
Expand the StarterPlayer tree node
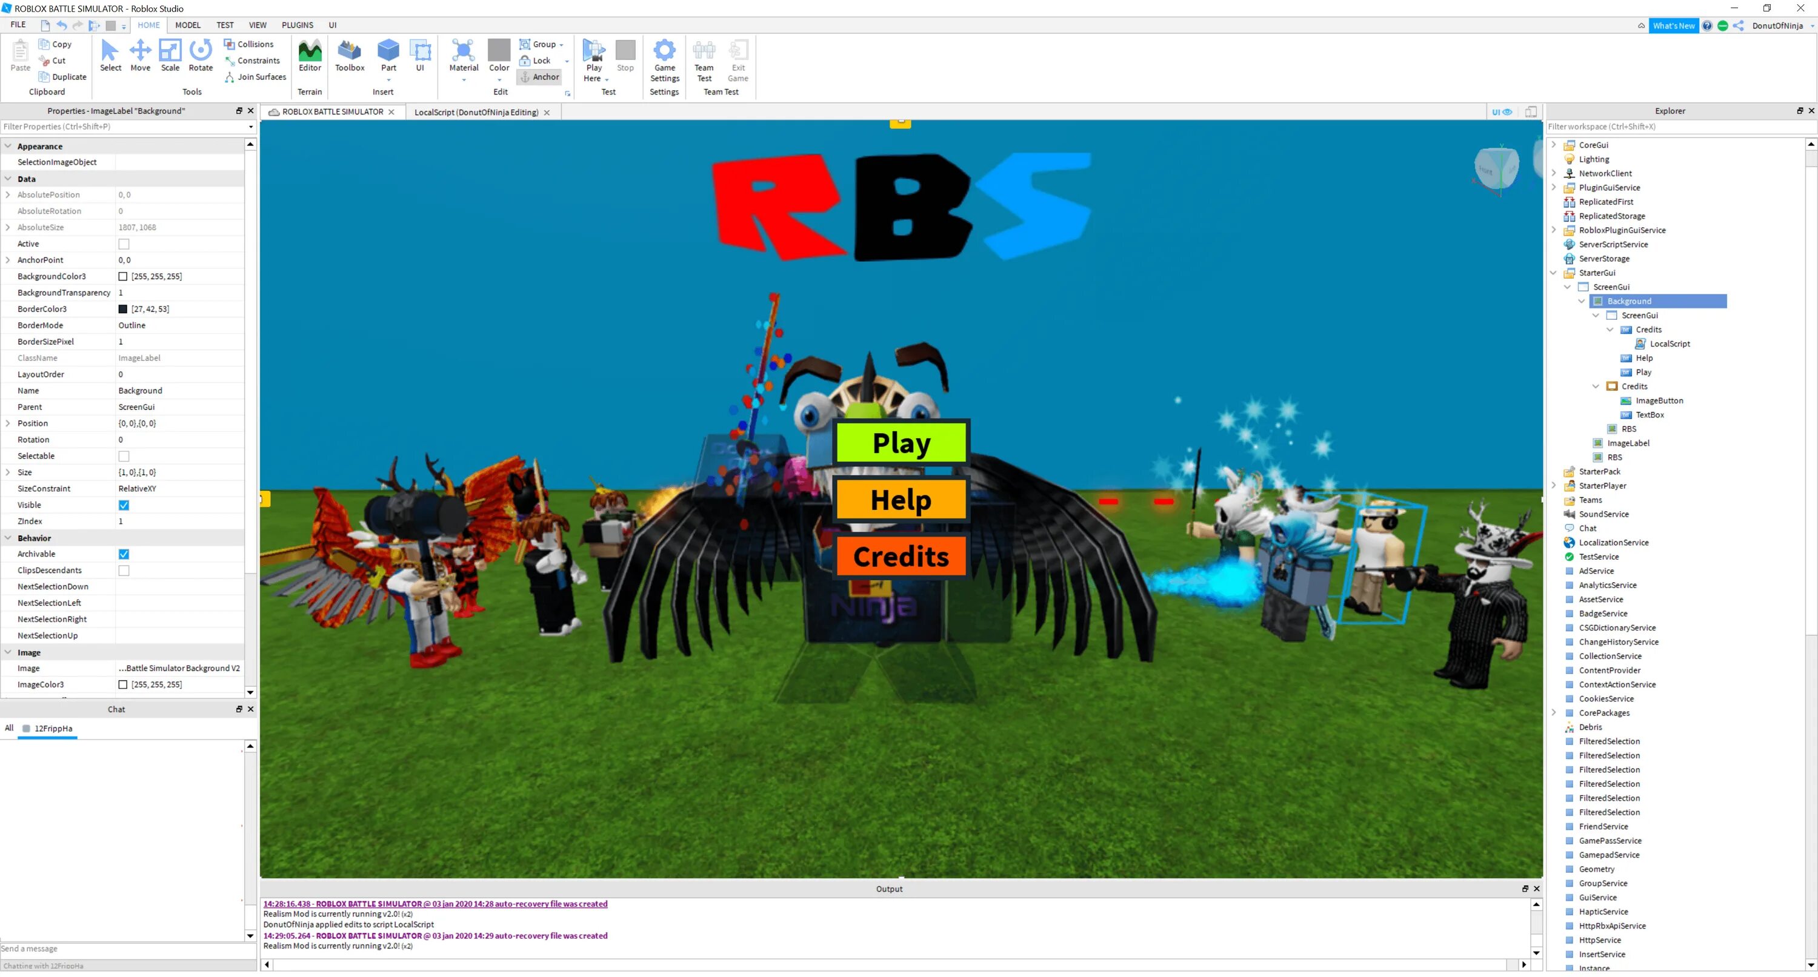[x=1553, y=485]
